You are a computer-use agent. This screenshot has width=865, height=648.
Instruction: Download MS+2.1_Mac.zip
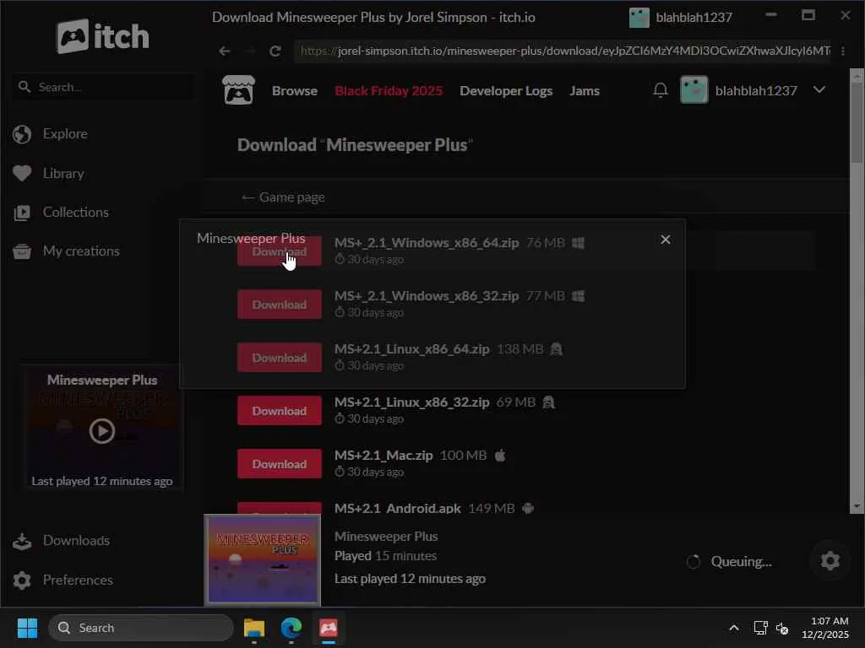point(279,464)
